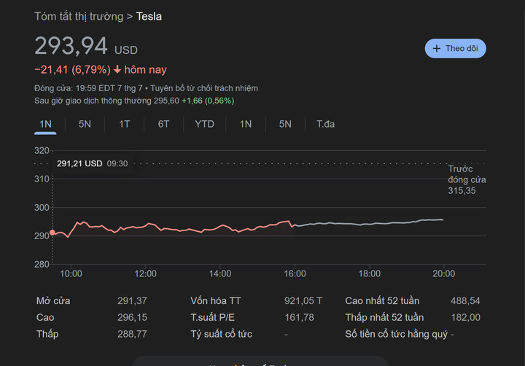
Task: Click the −21,41 (6,79%) change text
Action: tap(72, 70)
